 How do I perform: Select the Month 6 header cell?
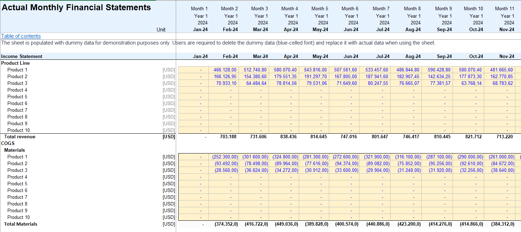tap(350, 8)
